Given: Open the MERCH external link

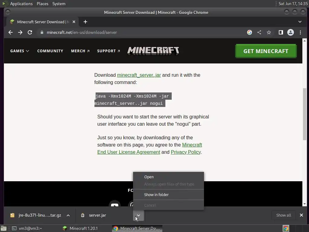Looking at the screenshot, I should click(x=80, y=51).
